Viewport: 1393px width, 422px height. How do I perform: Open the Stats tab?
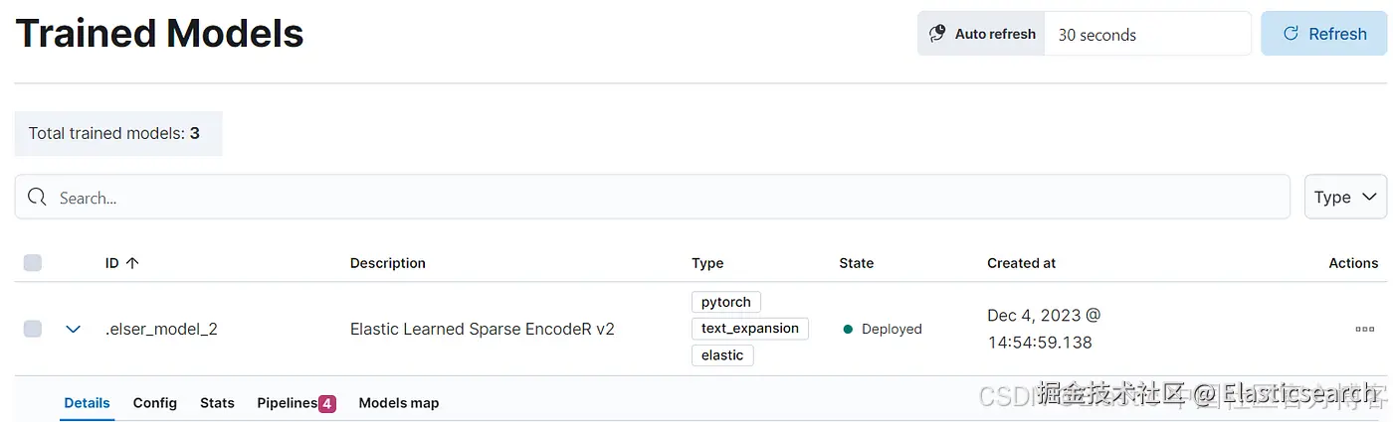(217, 403)
